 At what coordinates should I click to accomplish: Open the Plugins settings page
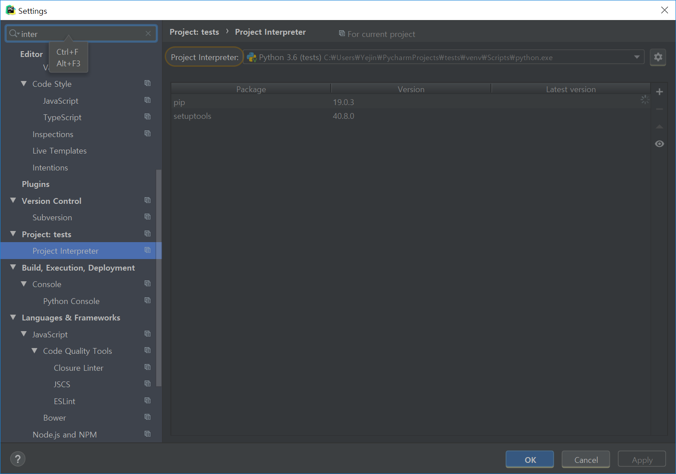36,184
